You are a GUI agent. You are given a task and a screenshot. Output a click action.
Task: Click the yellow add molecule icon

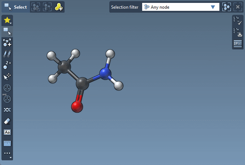58,7
